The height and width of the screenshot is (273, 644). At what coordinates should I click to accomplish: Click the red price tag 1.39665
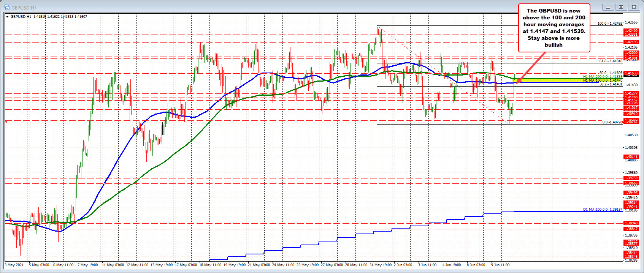pyautogui.click(x=631, y=183)
